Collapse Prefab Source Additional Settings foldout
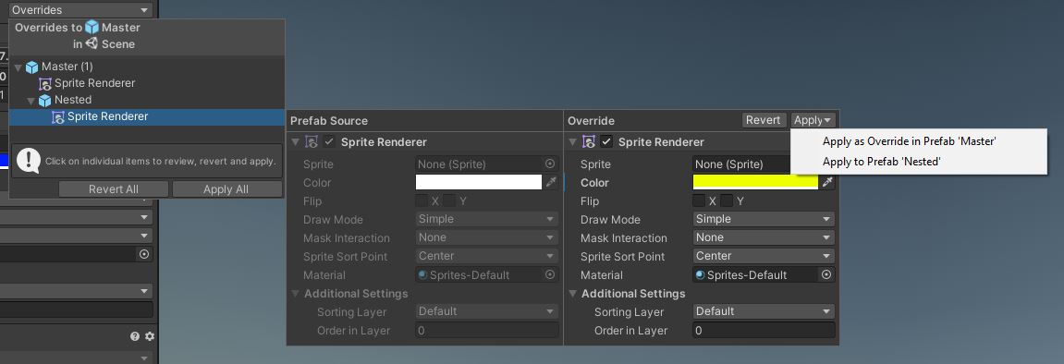The image size is (1064, 364). click(295, 294)
